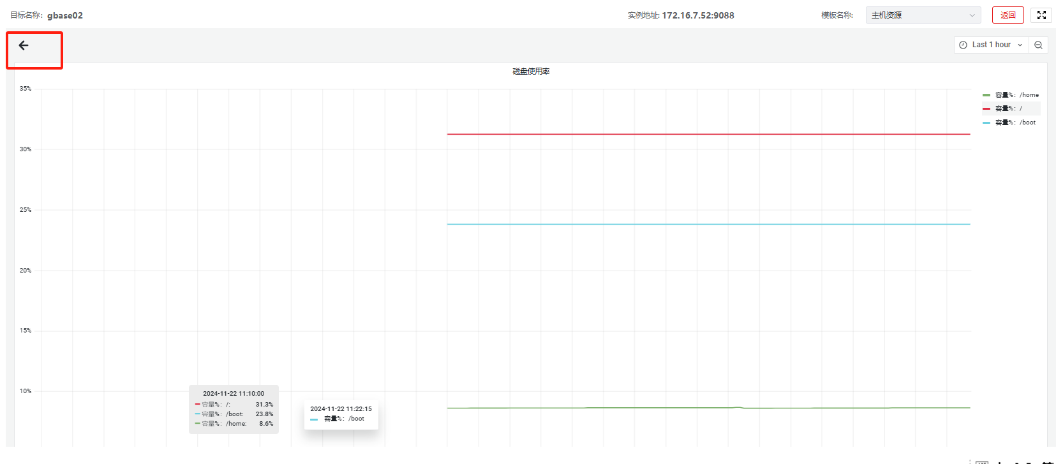Screen dimensions: 1056x464
Task: Toggle the 容量%: /boot series label
Action: 1016,123
